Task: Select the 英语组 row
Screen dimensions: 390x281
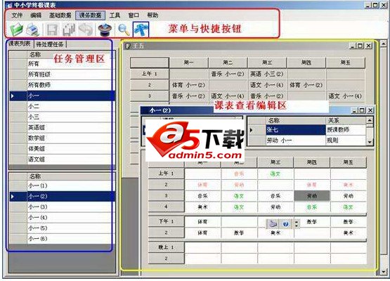Action: (x=62, y=128)
